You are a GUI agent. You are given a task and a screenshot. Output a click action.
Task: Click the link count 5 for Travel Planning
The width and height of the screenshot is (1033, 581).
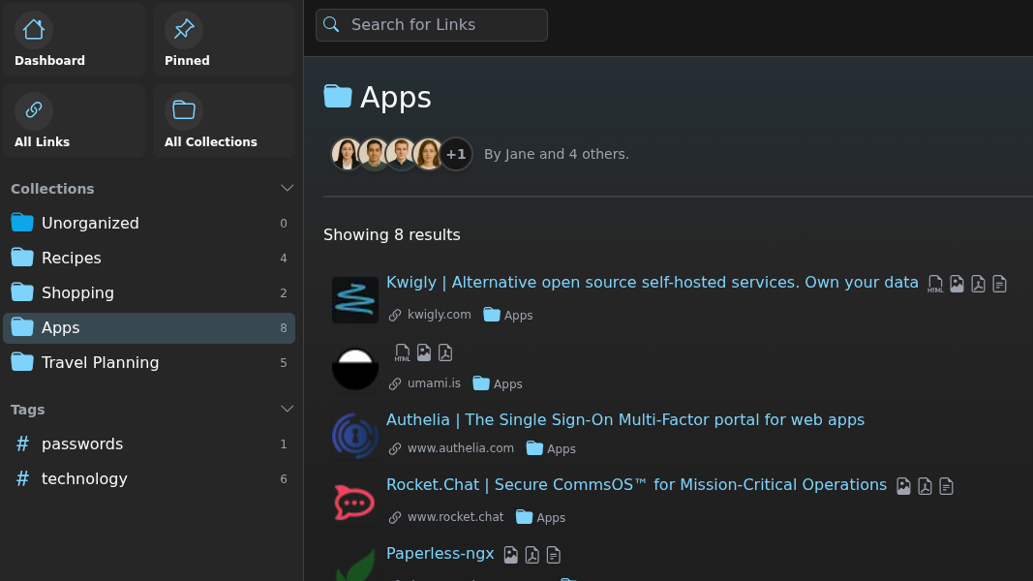click(x=284, y=363)
